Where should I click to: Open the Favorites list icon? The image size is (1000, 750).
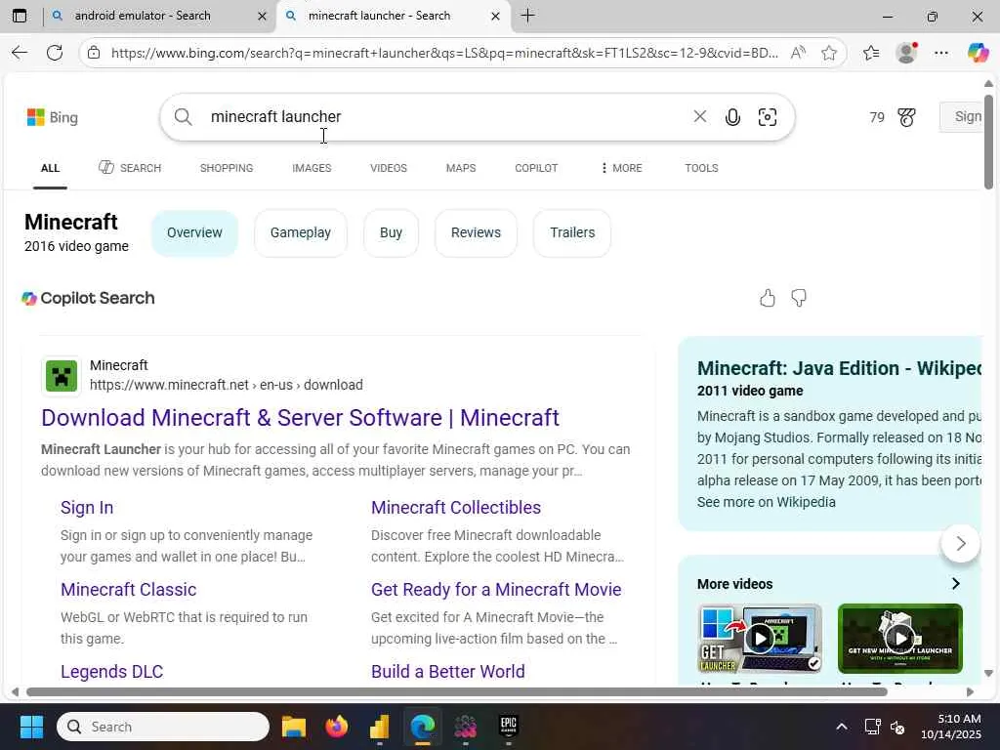[871, 53]
